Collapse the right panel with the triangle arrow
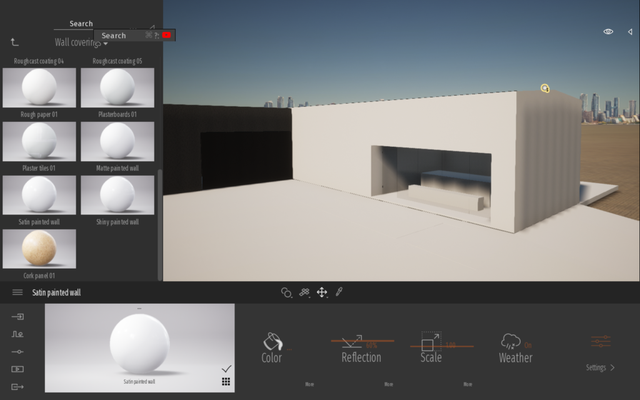This screenshot has height=400, width=640. coord(629,31)
